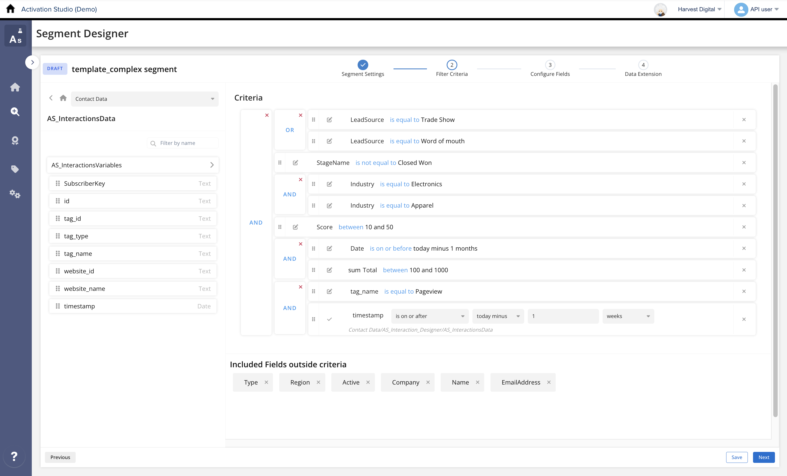Click the Filter by name search field
The image size is (787, 476).
click(183, 143)
